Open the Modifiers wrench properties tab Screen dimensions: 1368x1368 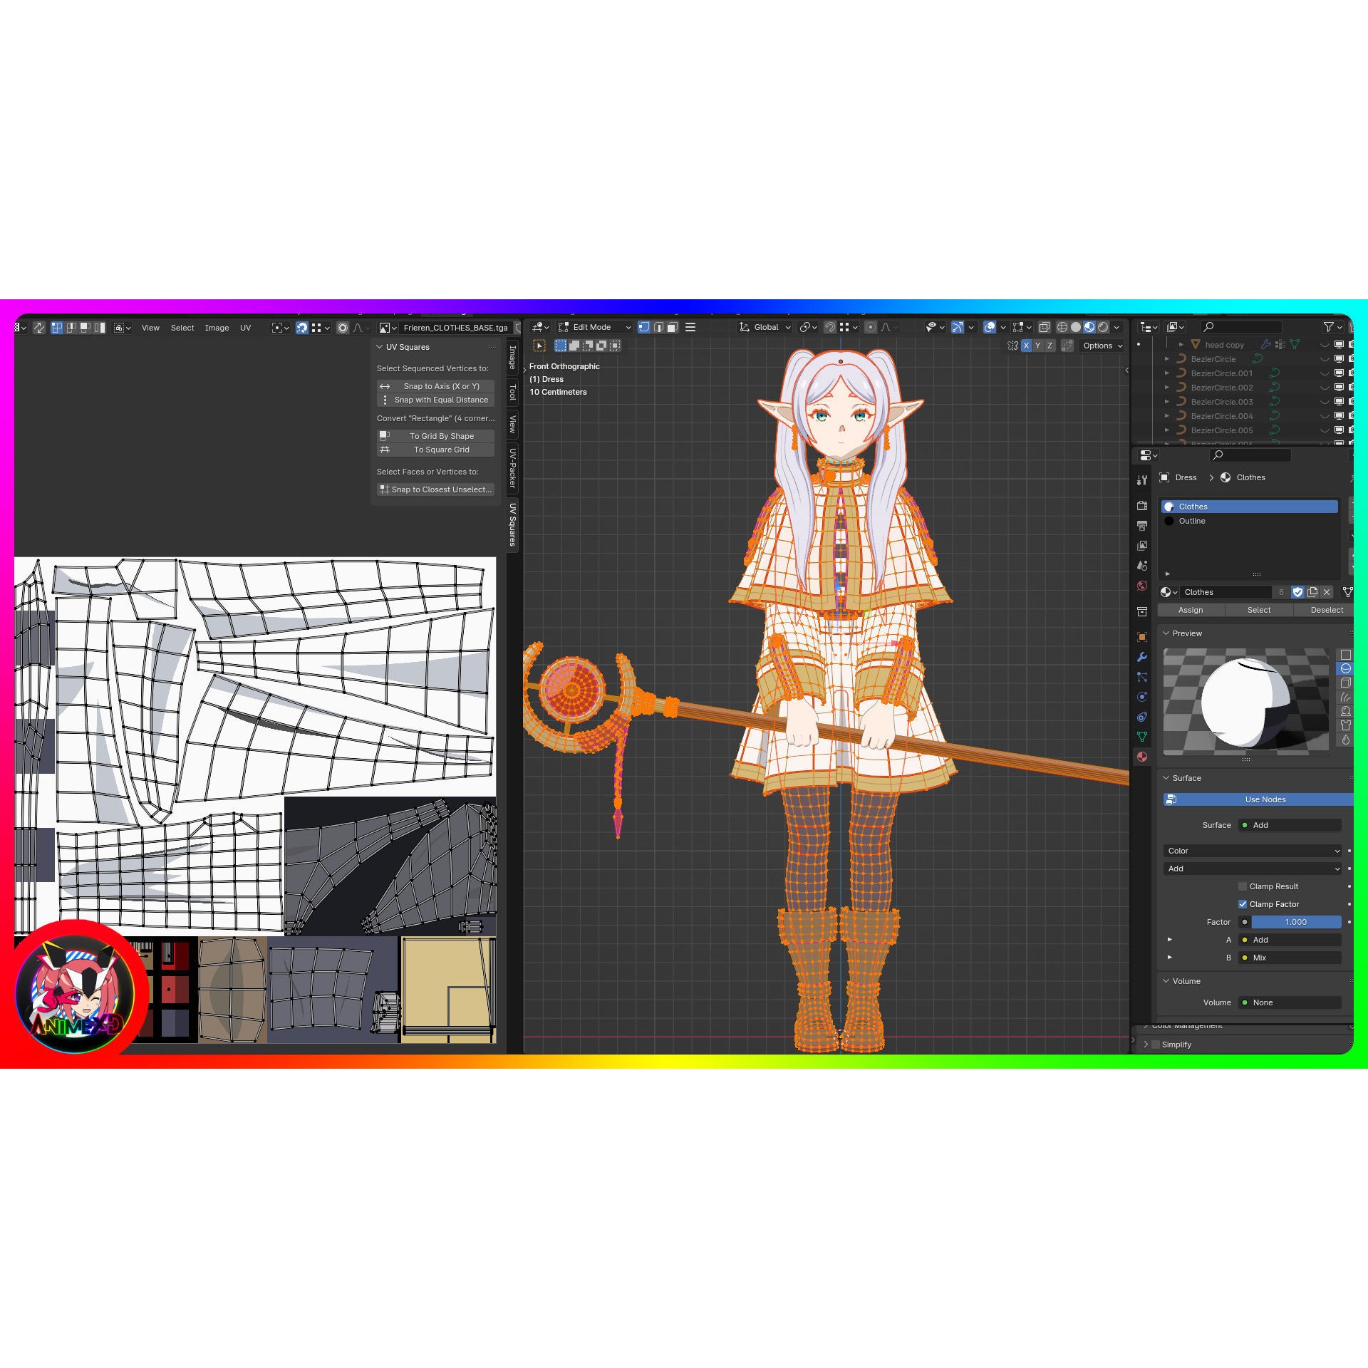pyautogui.click(x=1142, y=657)
